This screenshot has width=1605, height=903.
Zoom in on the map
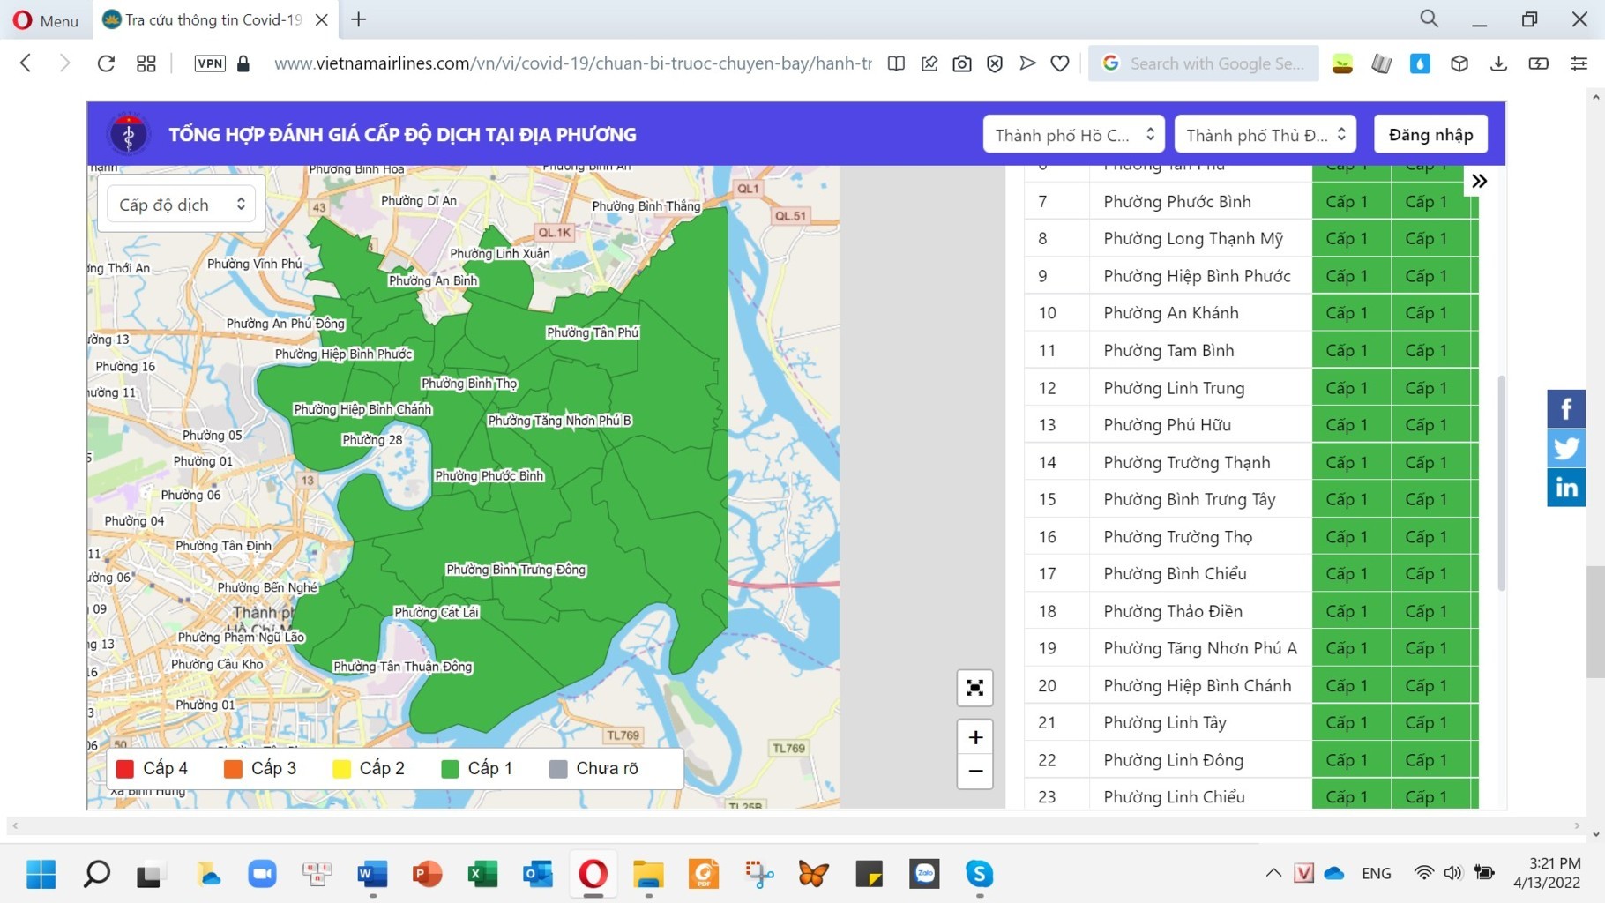(974, 737)
